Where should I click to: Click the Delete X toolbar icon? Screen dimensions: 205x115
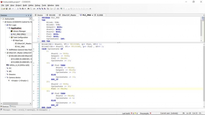click(x=25, y=9)
